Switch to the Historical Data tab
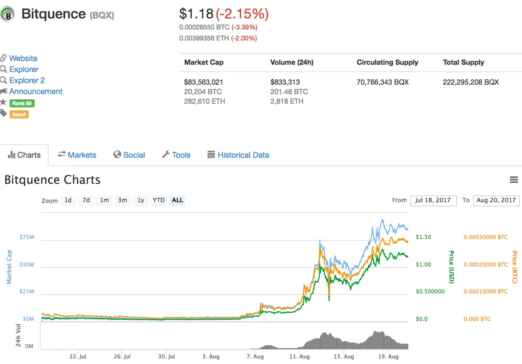Viewport: 522px width, 364px height. (x=238, y=155)
